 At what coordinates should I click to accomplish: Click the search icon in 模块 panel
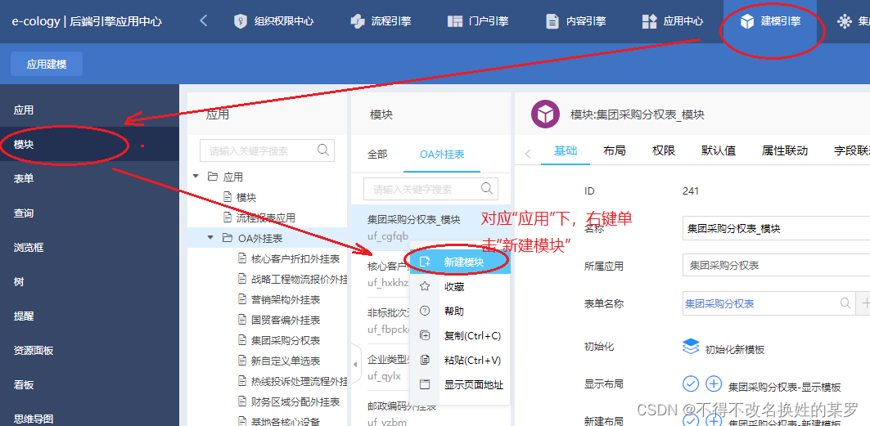487,188
